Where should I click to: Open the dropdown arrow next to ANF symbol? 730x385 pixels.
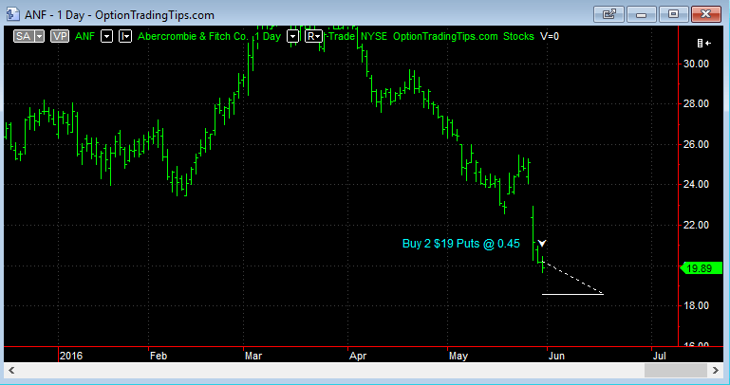click(x=107, y=36)
